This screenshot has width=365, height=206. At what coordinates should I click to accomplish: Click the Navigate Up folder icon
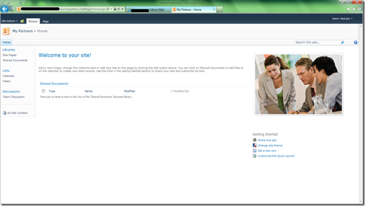point(22,21)
